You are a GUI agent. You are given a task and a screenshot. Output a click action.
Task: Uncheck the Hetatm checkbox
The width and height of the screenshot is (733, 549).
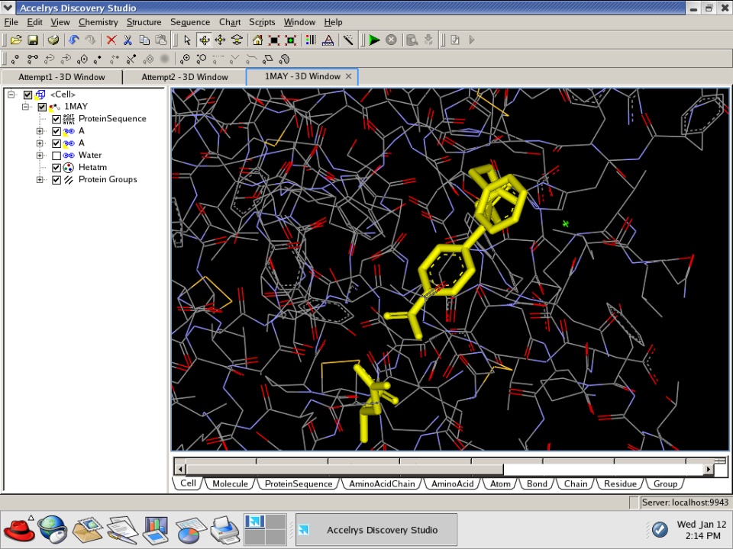[x=57, y=168]
